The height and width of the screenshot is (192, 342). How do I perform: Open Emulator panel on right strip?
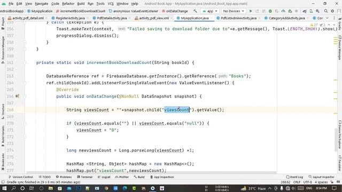(x=340, y=163)
